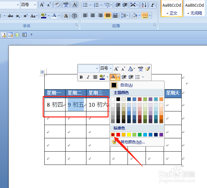Click distributed alignment icon
The width and height of the screenshot is (207, 188).
pos(115,16)
